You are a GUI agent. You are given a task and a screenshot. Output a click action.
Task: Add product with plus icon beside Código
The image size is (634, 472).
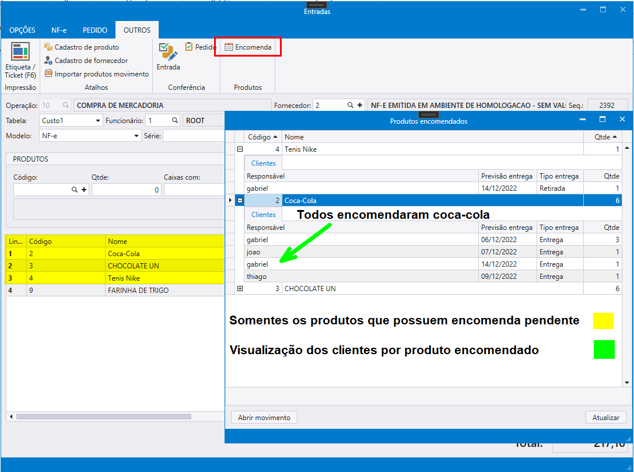pyautogui.click(x=84, y=190)
